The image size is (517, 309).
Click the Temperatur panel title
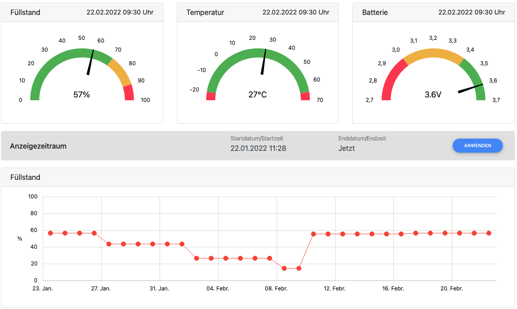[205, 12]
